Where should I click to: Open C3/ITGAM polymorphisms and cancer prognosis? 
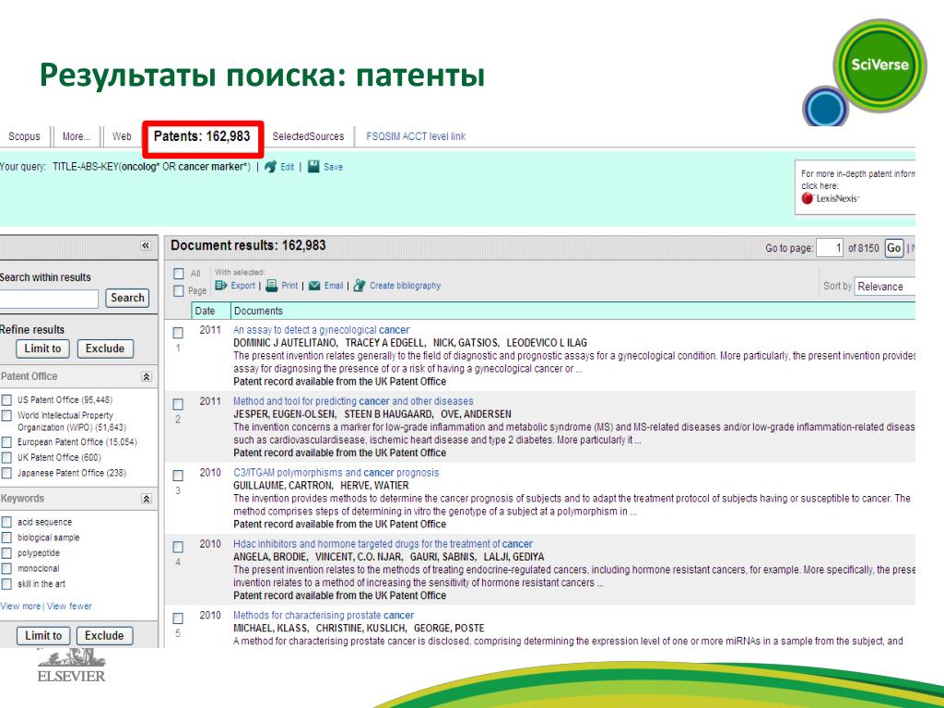coord(336,473)
